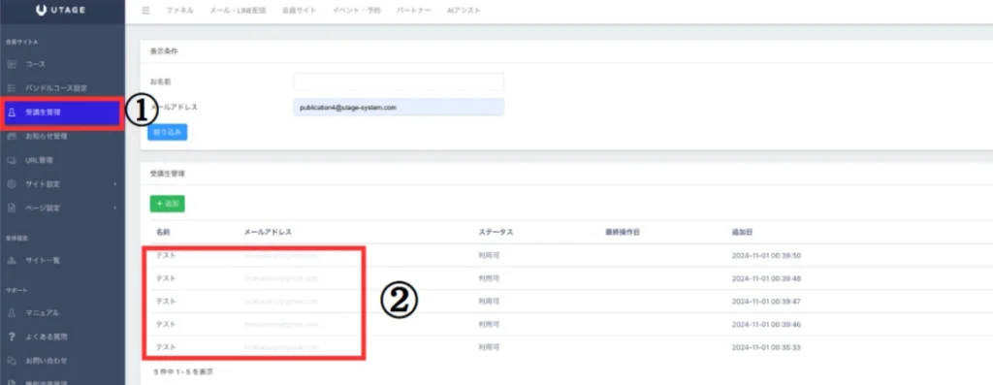Viewport: 993px width, 385px height.
Task: Select date 2024-11-01 00:39:47
Action: click(767, 302)
